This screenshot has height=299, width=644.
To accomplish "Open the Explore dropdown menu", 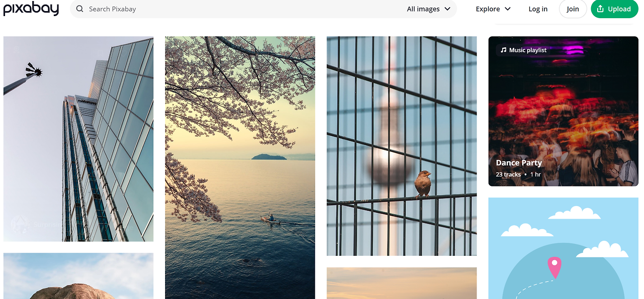I will tap(494, 9).
